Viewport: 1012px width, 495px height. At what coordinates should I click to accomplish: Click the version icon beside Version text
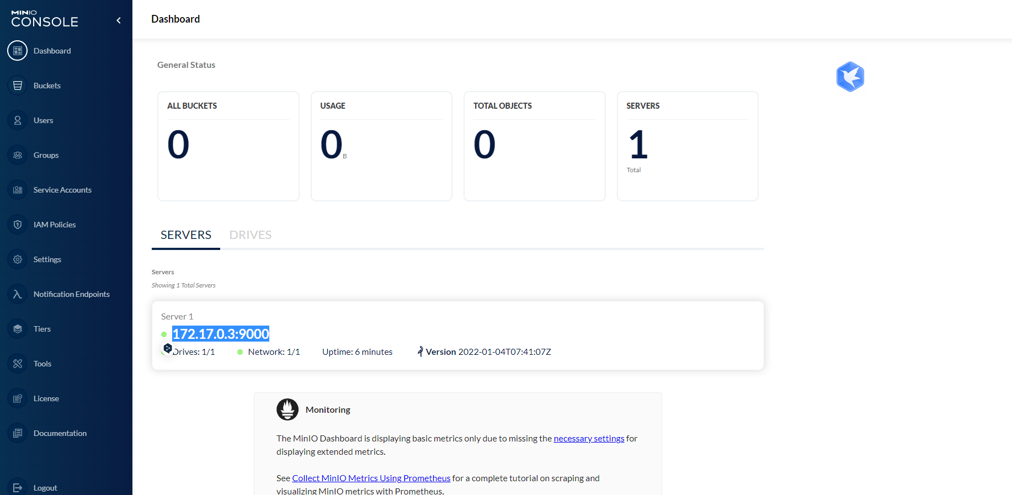click(420, 352)
